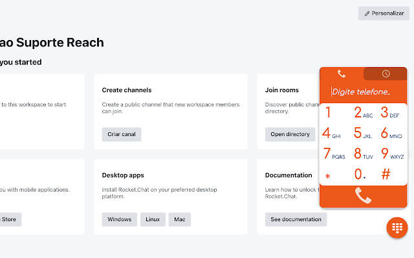Select the Windows desktop app
The width and height of the screenshot is (414, 258).
120,219
